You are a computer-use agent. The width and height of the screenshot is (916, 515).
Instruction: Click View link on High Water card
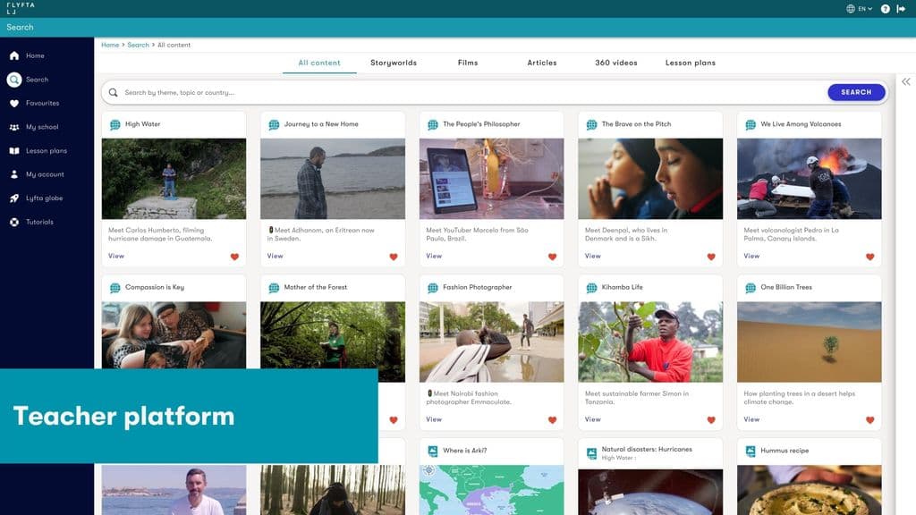click(115, 256)
